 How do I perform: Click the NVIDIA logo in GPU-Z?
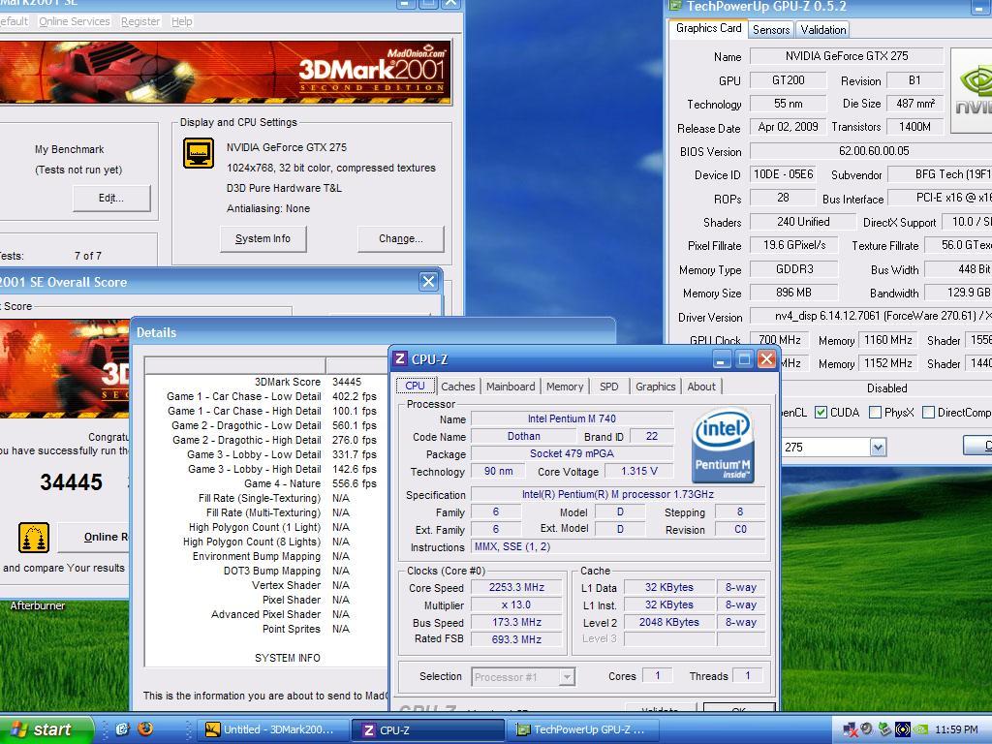972,90
